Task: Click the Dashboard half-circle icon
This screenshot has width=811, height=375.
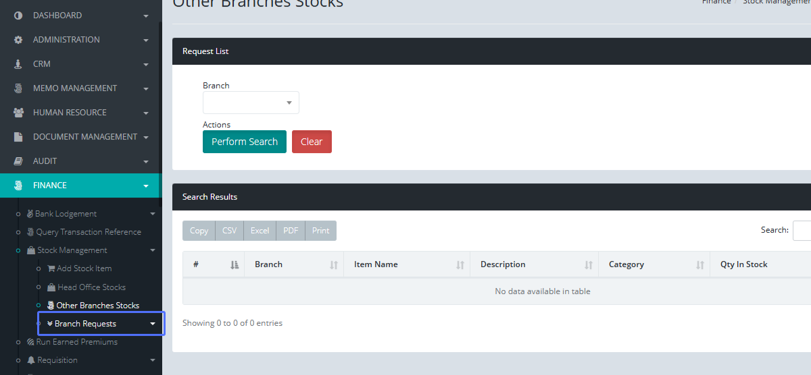Action: point(18,16)
